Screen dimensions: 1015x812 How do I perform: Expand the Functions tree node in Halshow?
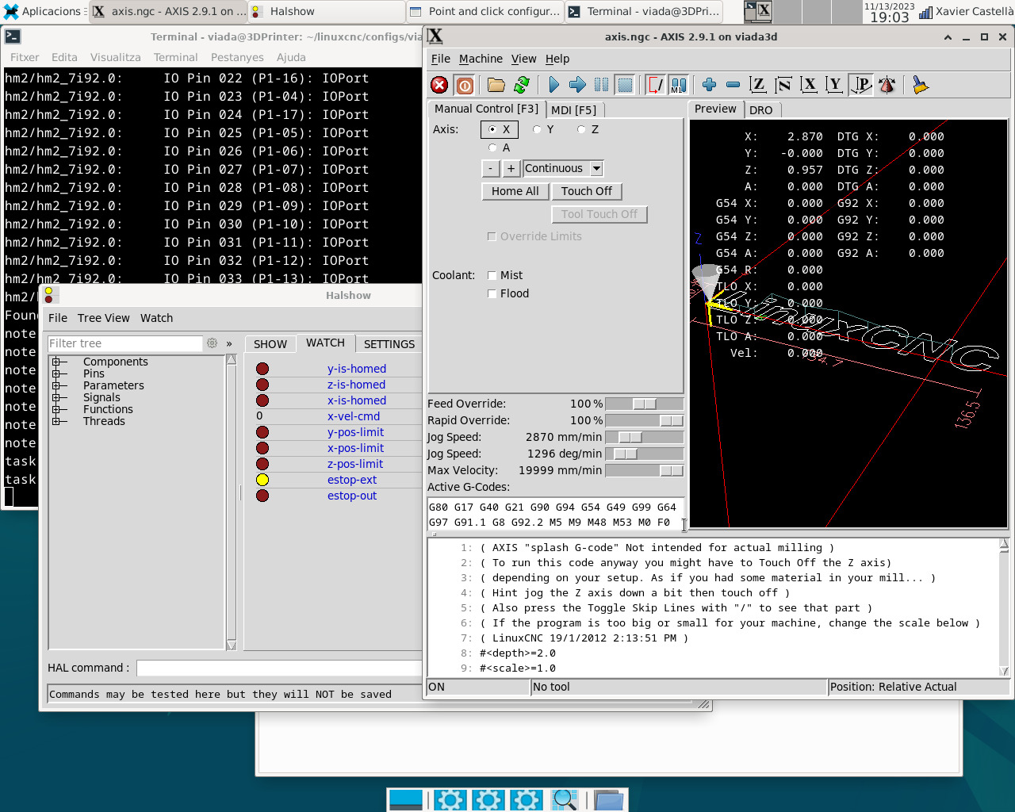[56, 409]
